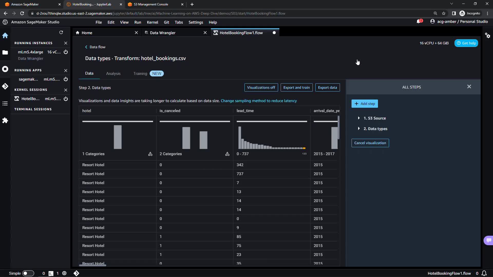
Task: Open the running terminals and kernels icon
Action: (x=5, y=69)
